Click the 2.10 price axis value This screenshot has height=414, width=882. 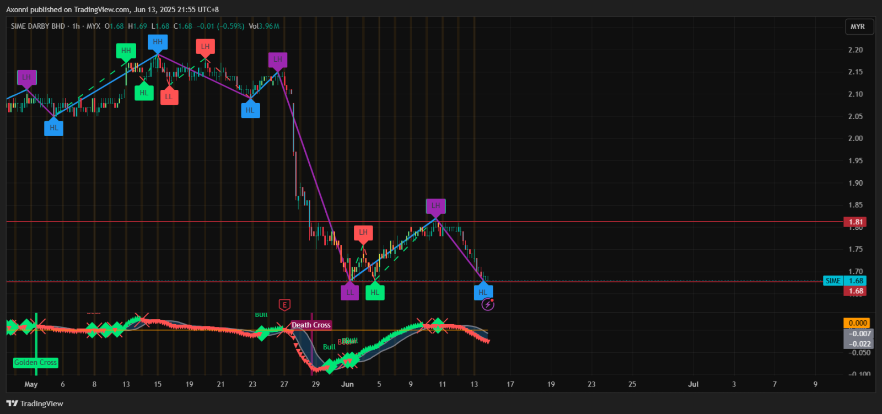coord(856,94)
